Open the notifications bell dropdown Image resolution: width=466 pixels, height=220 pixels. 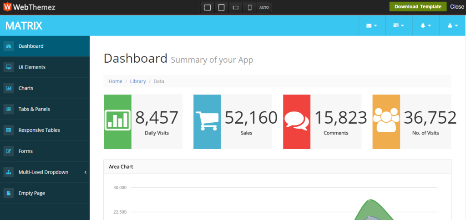click(425, 26)
